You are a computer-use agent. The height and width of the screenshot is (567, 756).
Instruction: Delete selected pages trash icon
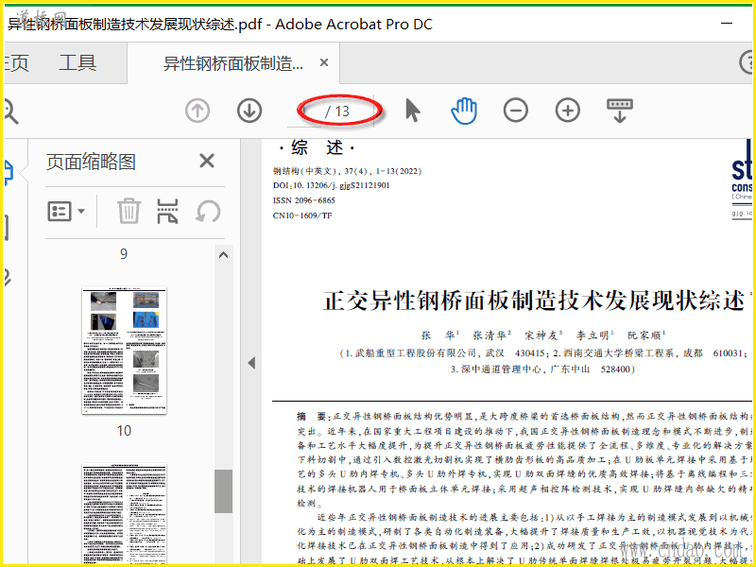pos(129,211)
